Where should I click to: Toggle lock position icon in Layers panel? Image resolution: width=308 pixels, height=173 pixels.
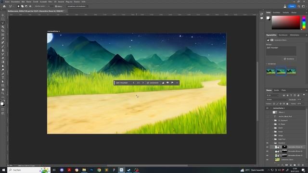281,104
